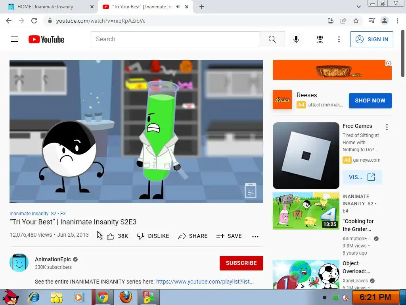Save the video to a playlist
Screen dimensions: 406x305
point(229,236)
